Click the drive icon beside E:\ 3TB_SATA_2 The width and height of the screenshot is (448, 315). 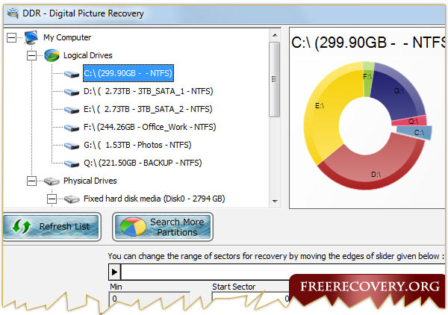[x=72, y=110]
